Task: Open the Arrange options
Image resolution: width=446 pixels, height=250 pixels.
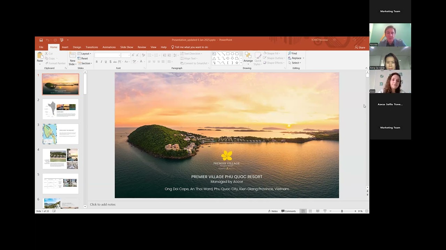Action: pyautogui.click(x=248, y=59)
